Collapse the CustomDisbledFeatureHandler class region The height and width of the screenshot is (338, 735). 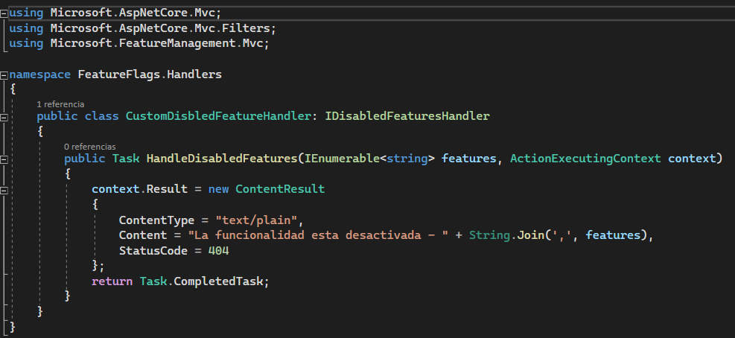click(x=4, y=117)
